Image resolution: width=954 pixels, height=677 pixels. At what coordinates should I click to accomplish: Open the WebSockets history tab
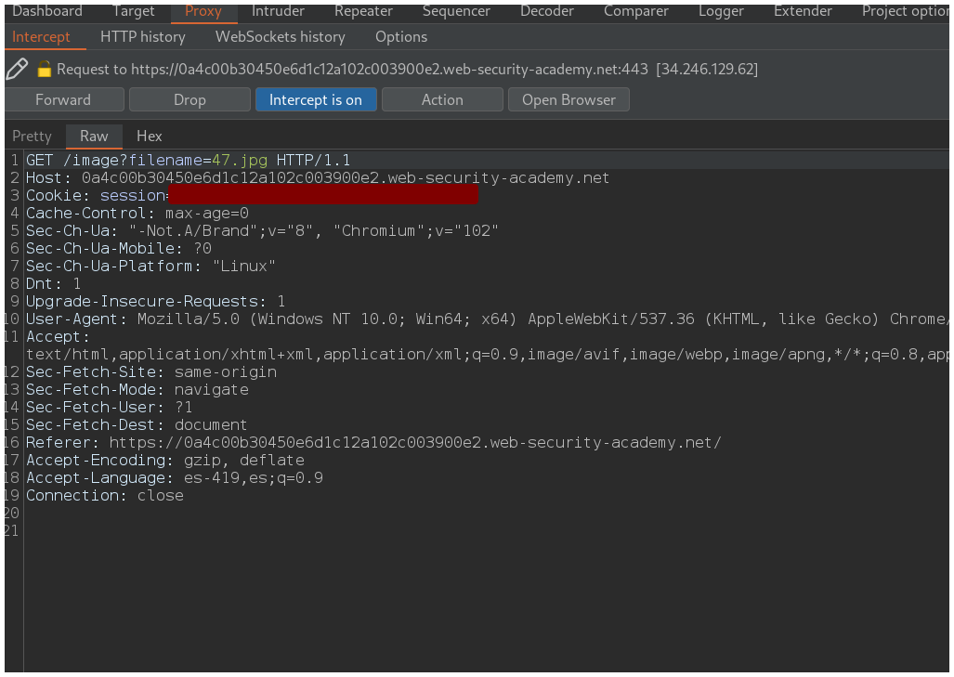tap(280, 37)
